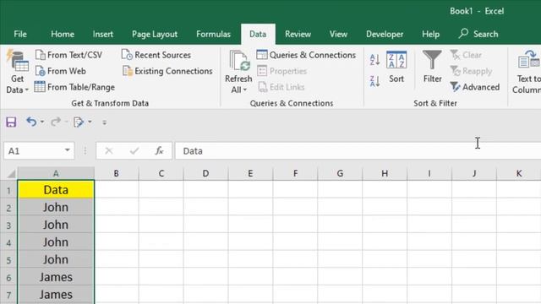541x304 pixels.
Task: Save the workbook with the floppy icon
Action: pos(11,122)
